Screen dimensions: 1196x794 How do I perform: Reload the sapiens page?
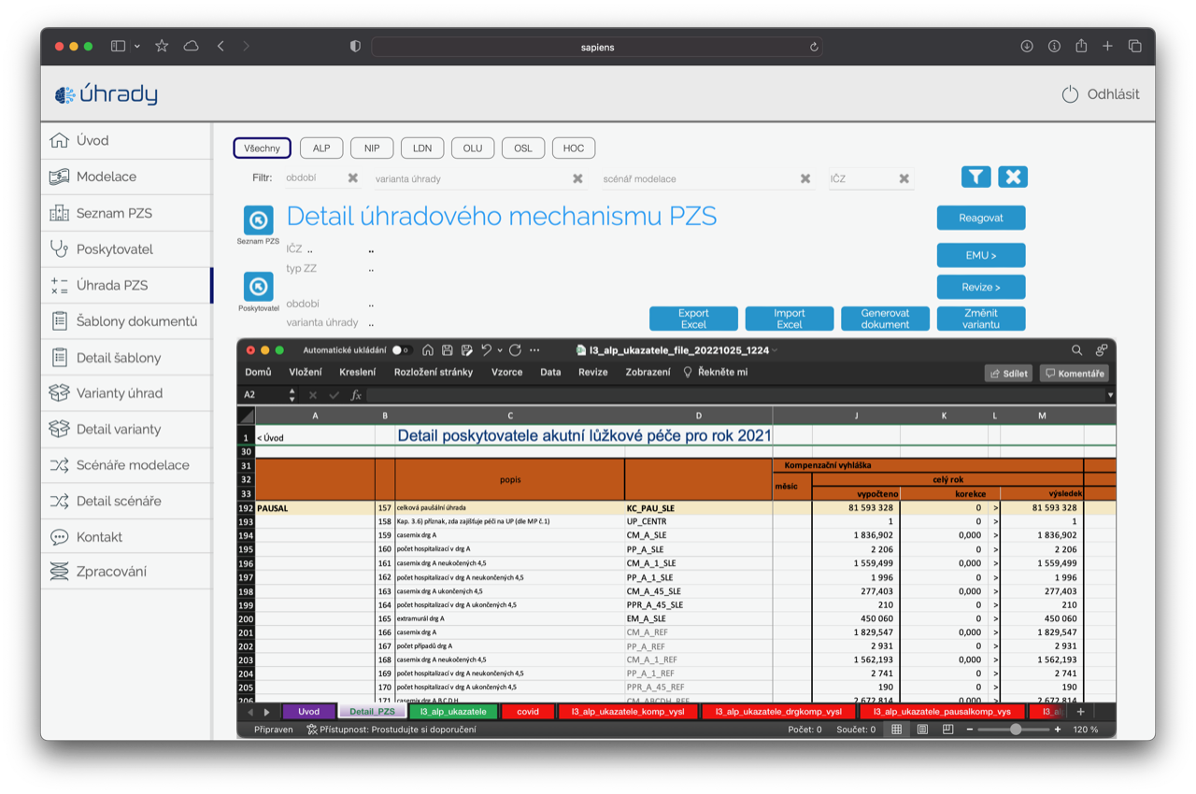point(815,47)
